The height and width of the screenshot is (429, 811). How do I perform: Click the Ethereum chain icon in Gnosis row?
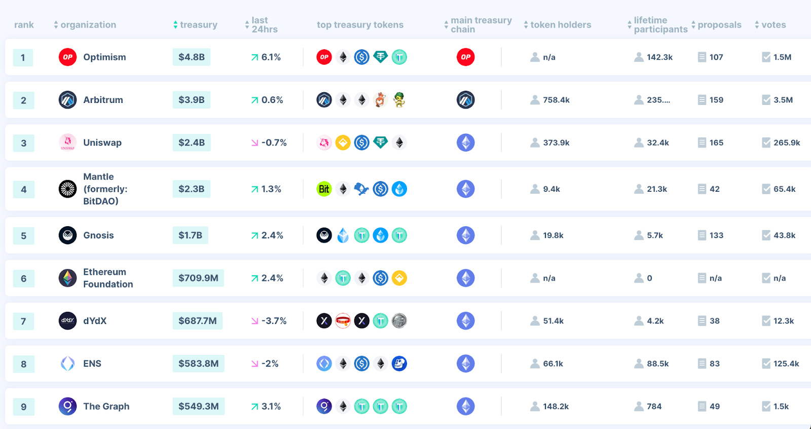pos(465,235)
